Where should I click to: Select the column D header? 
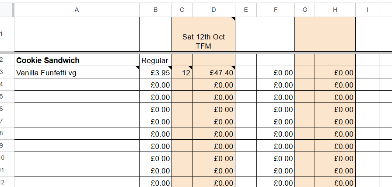coord(214,10)
